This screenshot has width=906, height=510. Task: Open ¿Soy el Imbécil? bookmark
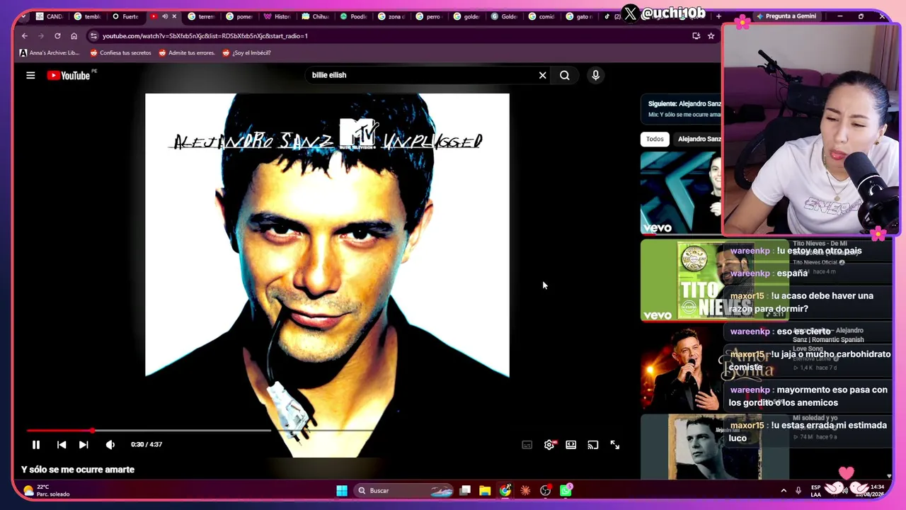pyautogui.click(x=246, y=52)
